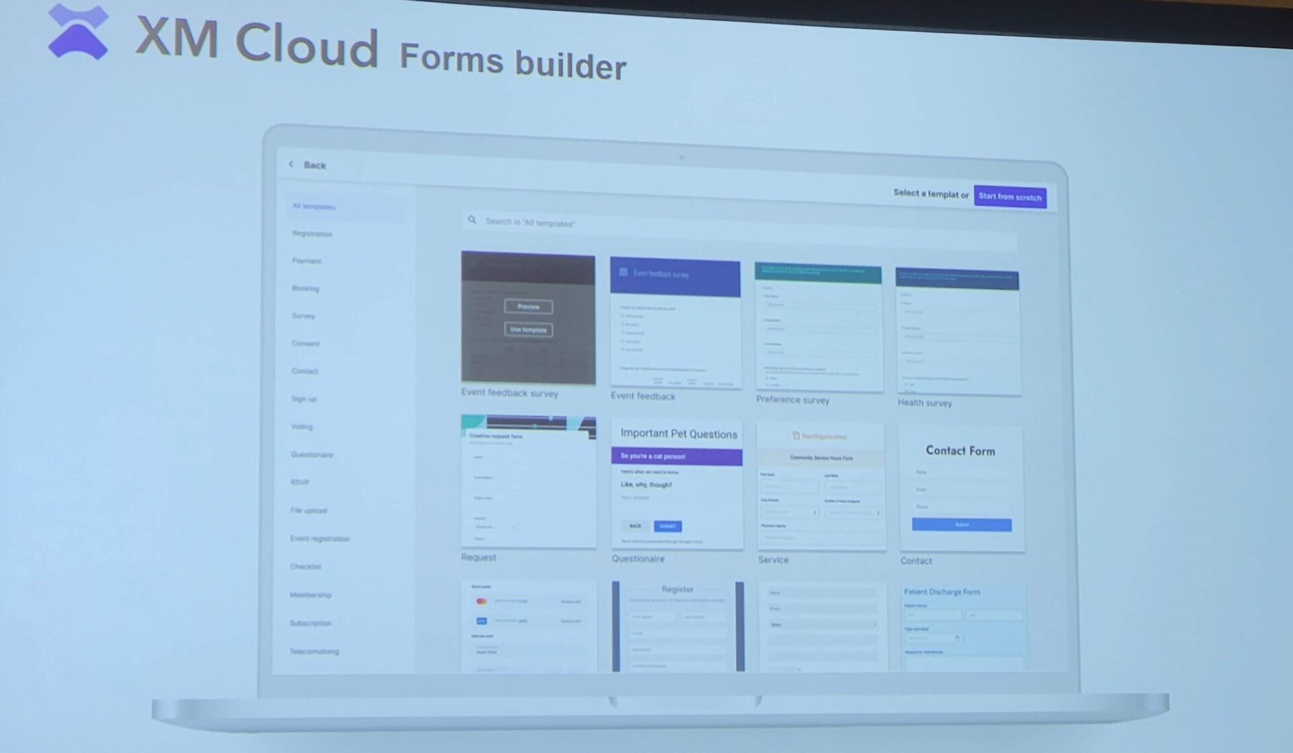
Task: Select the Survey category from the sidebar
Action: coord(304,316)
